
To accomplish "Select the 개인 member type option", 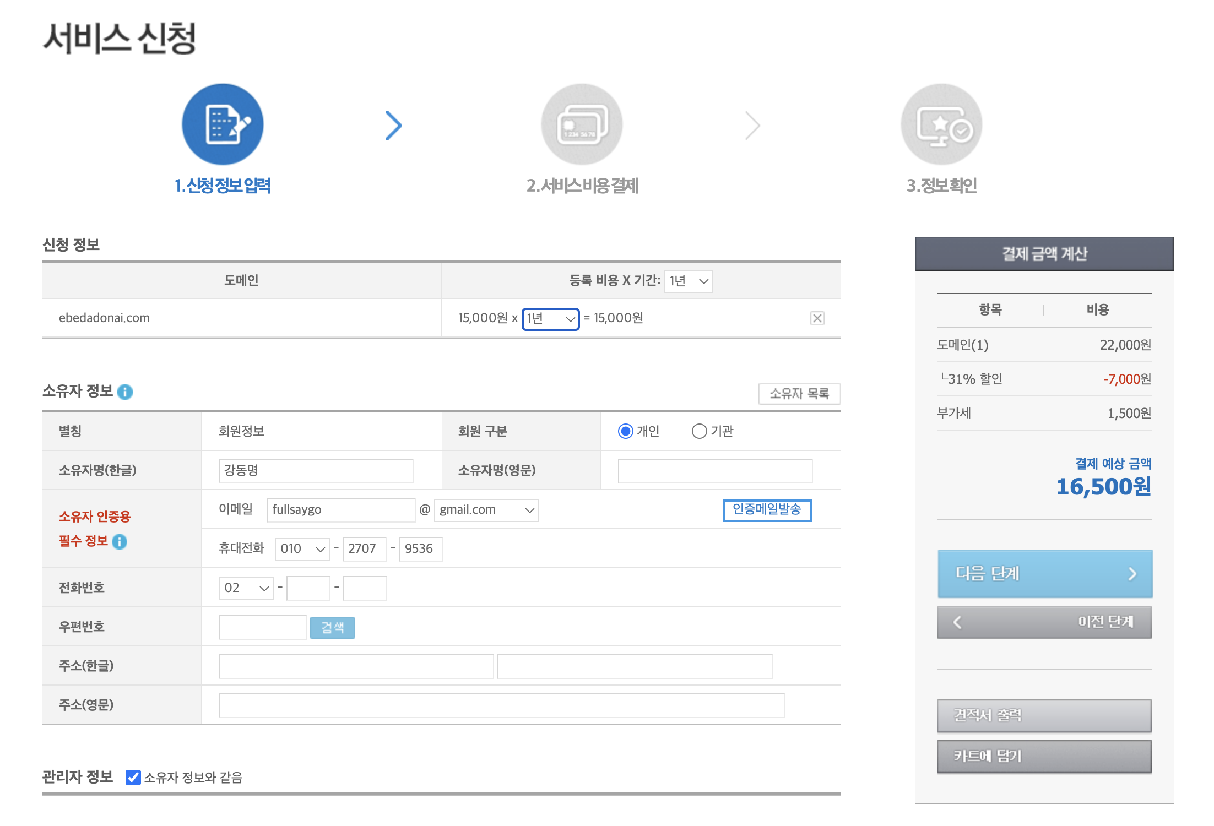I will pos(626,431).
